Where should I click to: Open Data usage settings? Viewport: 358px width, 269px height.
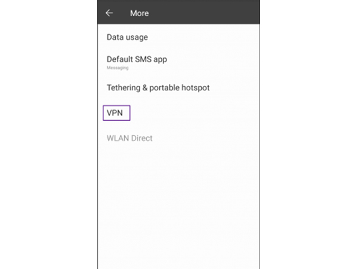pos(178,37)
